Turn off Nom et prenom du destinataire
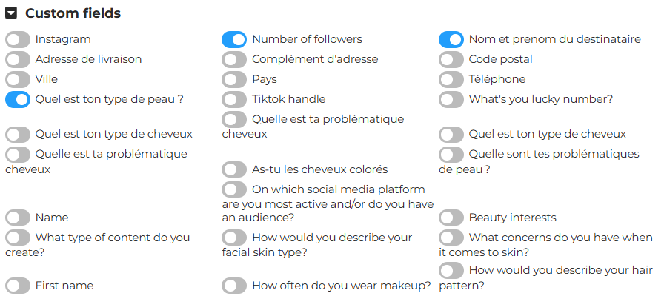The width and height of the screenshot is (664, 296). pyautogui.click(x=451, y=39)
